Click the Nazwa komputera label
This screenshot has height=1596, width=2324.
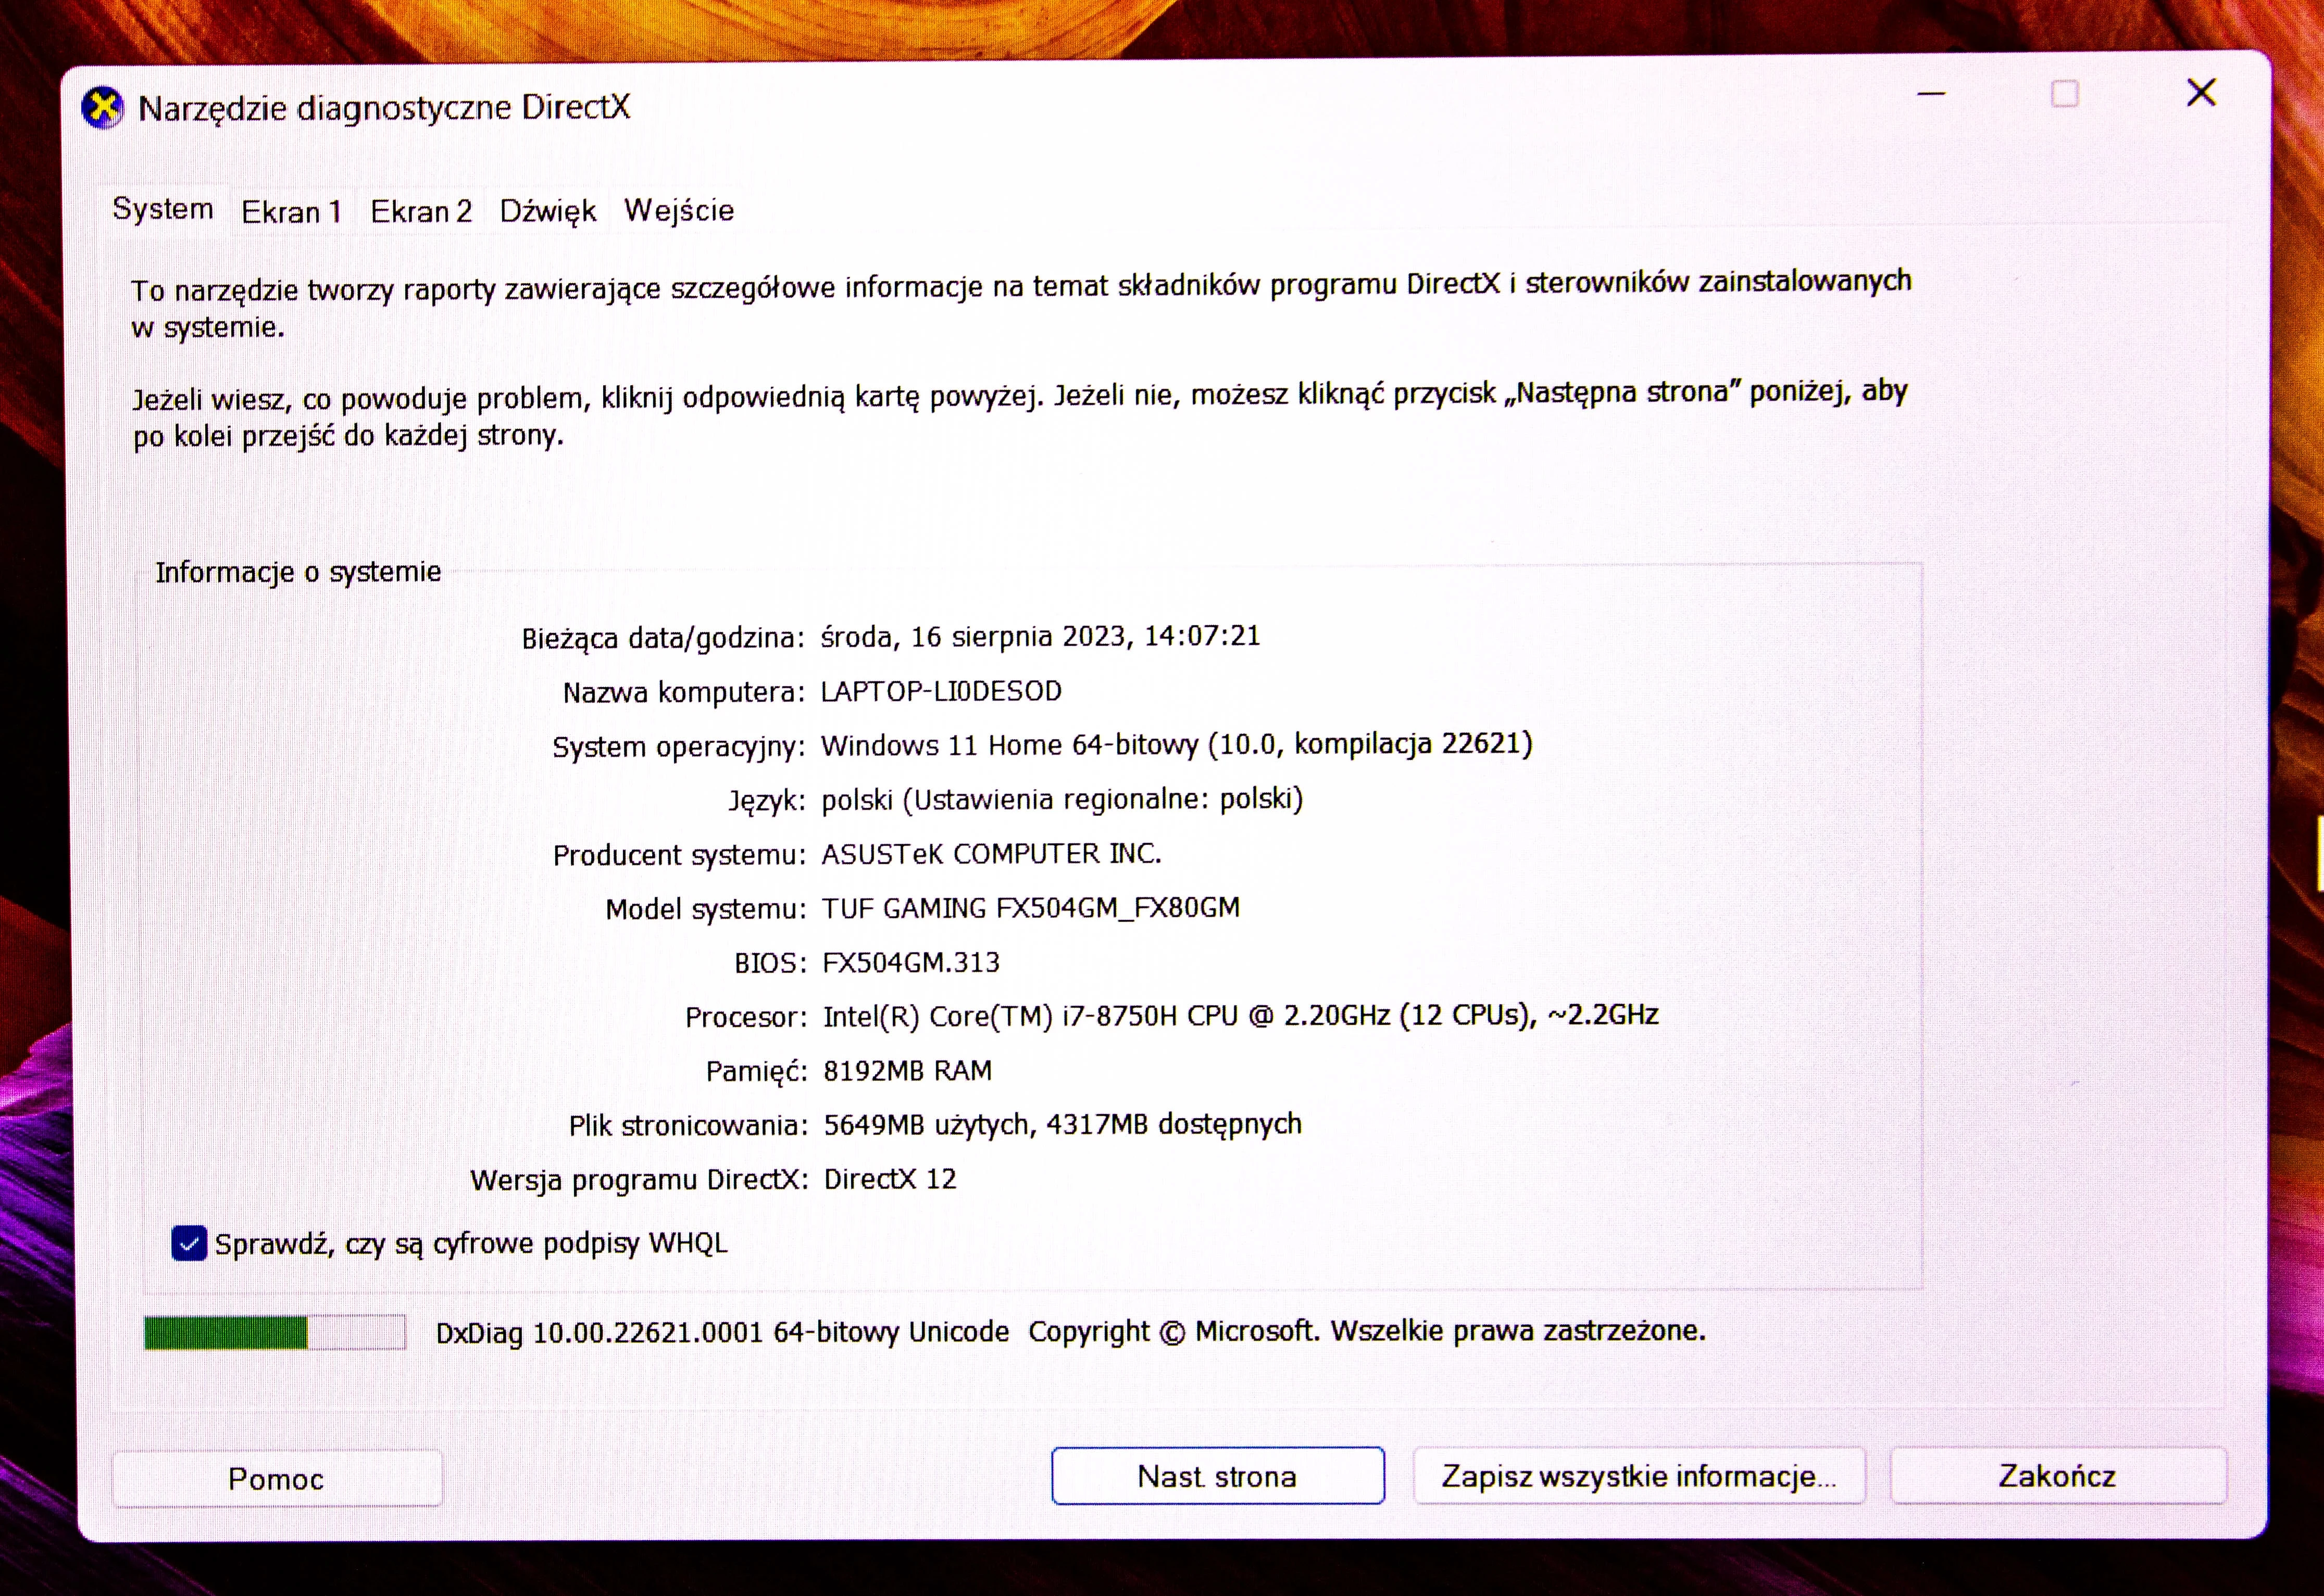tap(684, 692)
